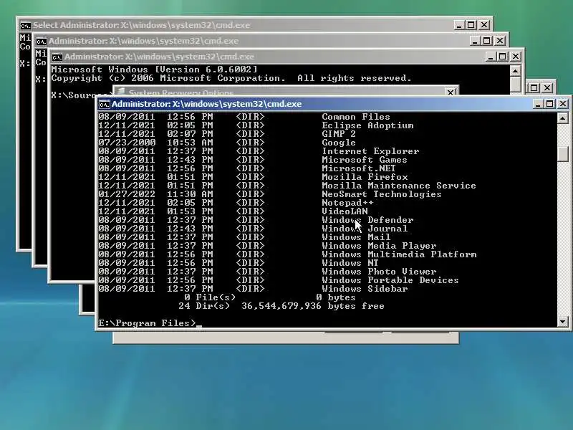Close the System Recovery Options dialog
Screen dimensions: 573x430
[451, 92]
